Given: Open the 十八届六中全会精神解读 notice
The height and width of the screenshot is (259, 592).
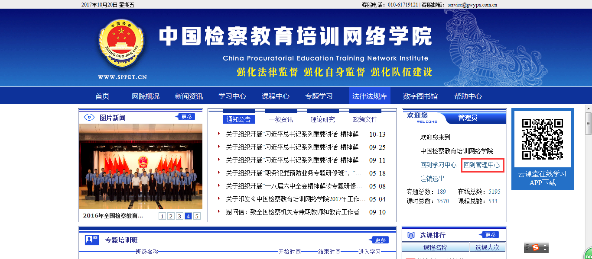Looking at the screenshot, I should (x=294, y=186).
